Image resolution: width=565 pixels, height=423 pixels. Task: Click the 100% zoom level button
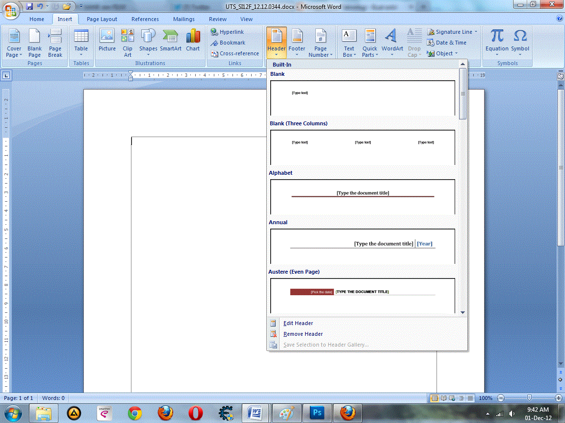[486, 398]
